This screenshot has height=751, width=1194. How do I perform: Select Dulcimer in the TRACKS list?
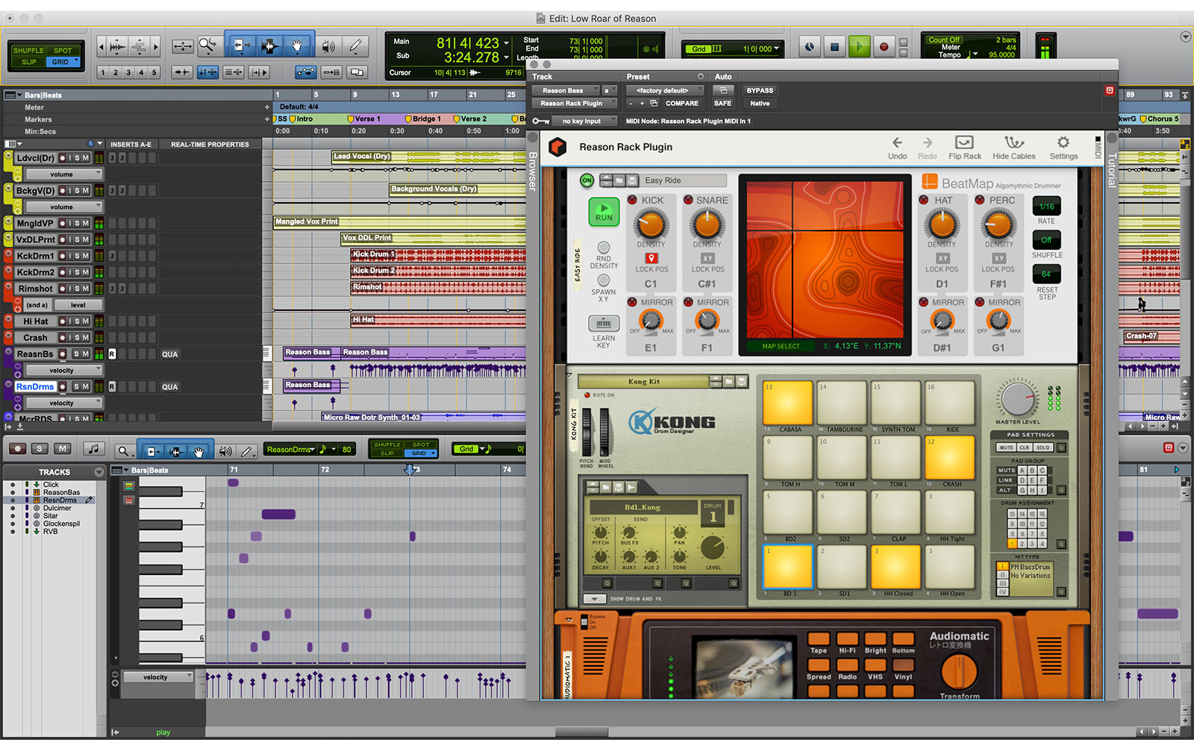coord(57,508)
